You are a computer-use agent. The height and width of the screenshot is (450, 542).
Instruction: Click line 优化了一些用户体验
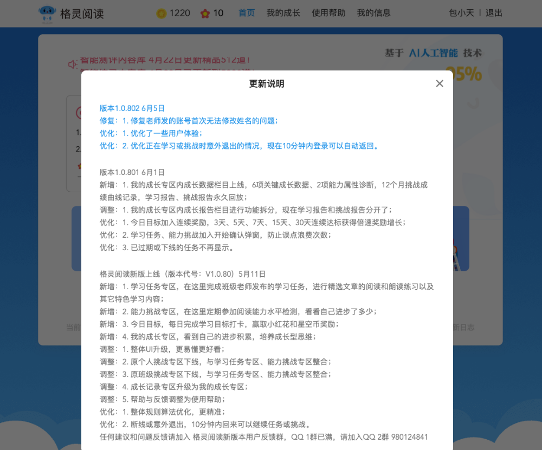click(151, 133)
